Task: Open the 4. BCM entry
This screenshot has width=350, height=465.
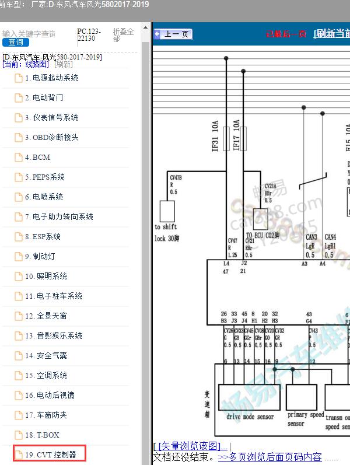Action: coord(38,157)
